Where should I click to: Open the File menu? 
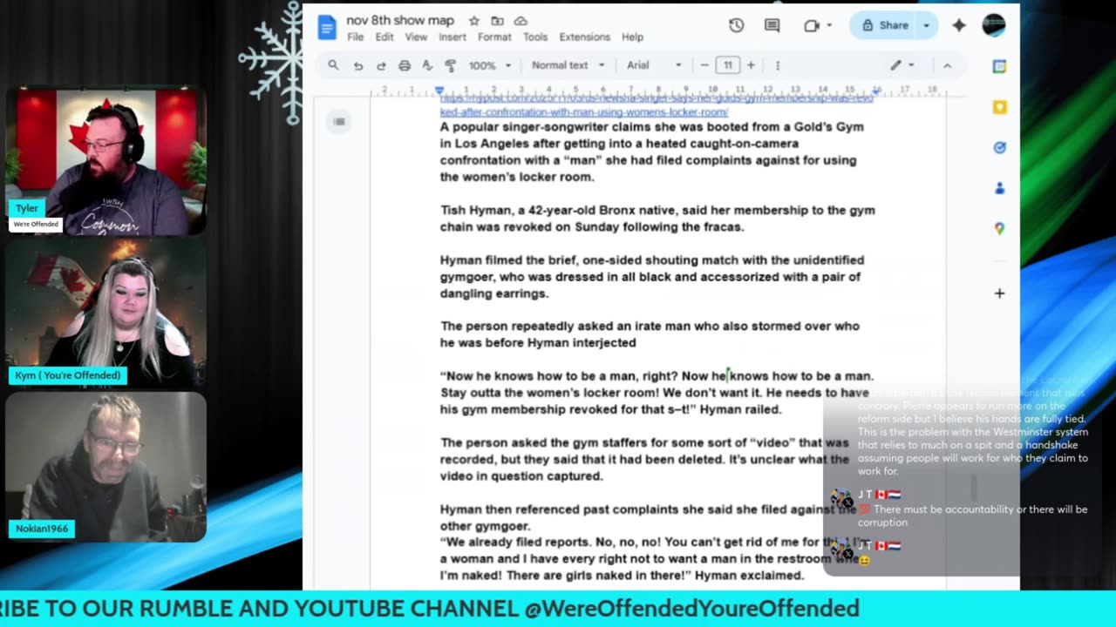click(355, 37)
